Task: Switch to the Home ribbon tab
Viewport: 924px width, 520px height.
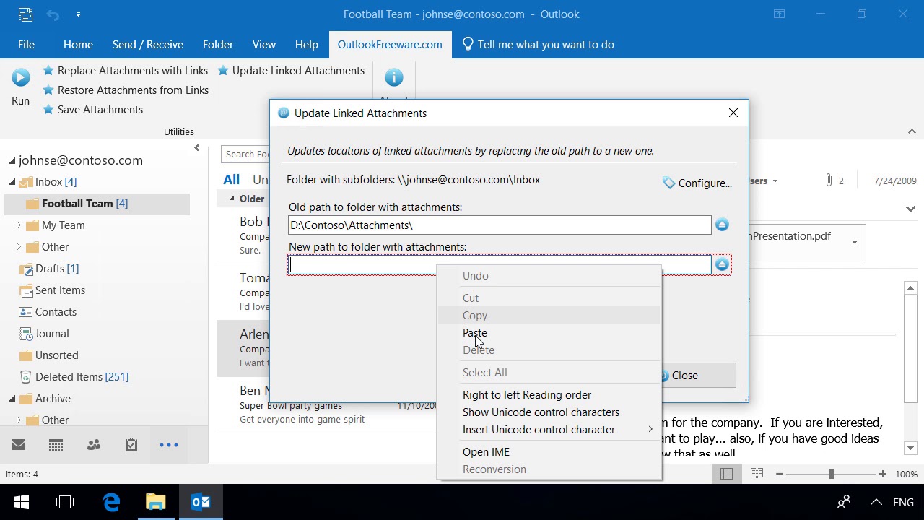Action: pyautogui.click(x=78, y=45)
